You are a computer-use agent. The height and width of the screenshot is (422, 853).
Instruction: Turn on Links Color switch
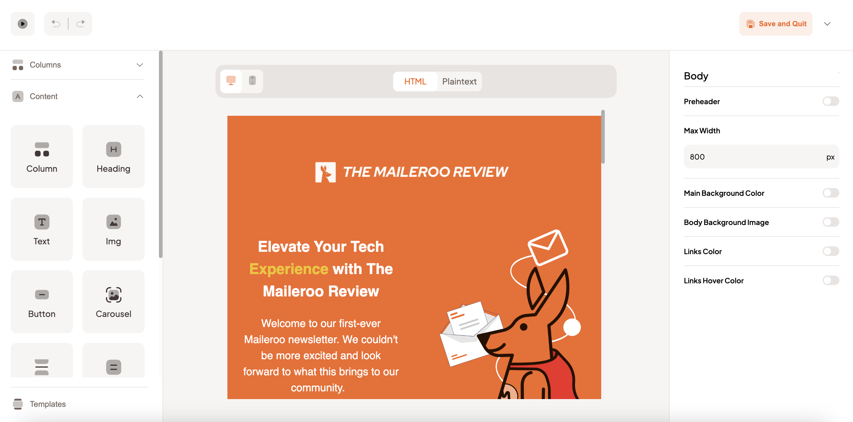830,251
